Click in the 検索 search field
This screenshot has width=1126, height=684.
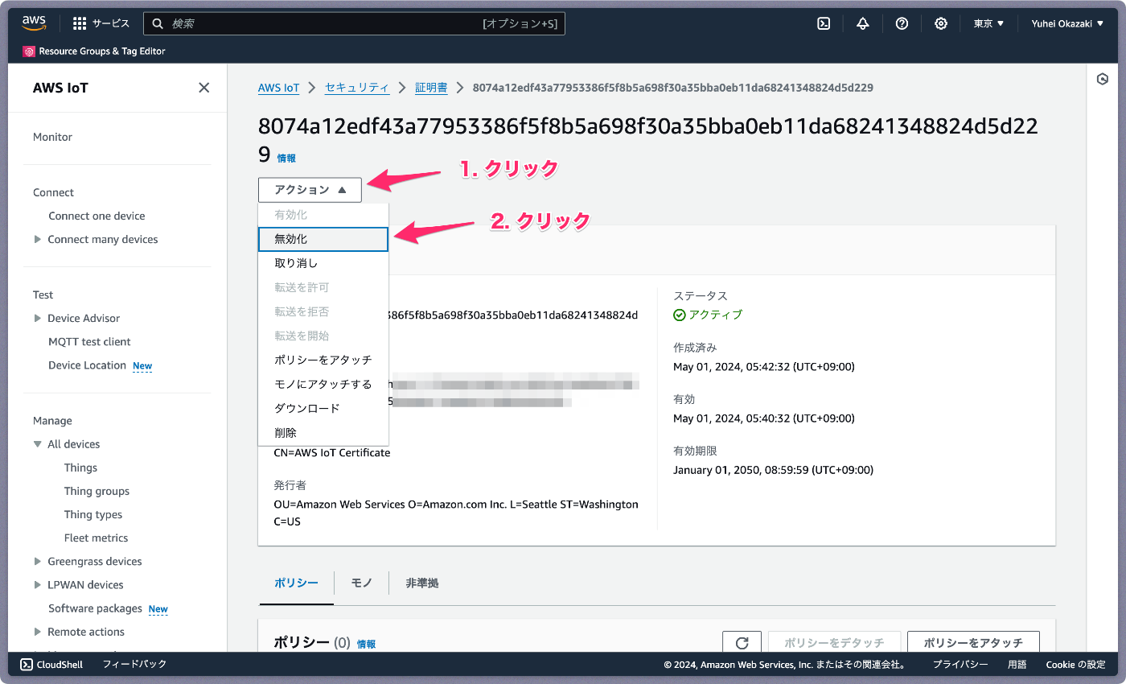point(354,23)
